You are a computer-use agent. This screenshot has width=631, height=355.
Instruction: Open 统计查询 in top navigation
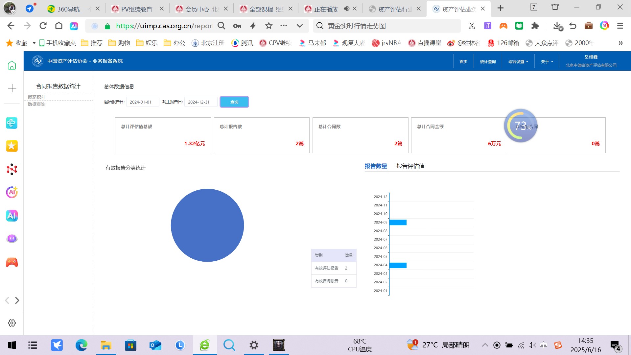(488, 61)
